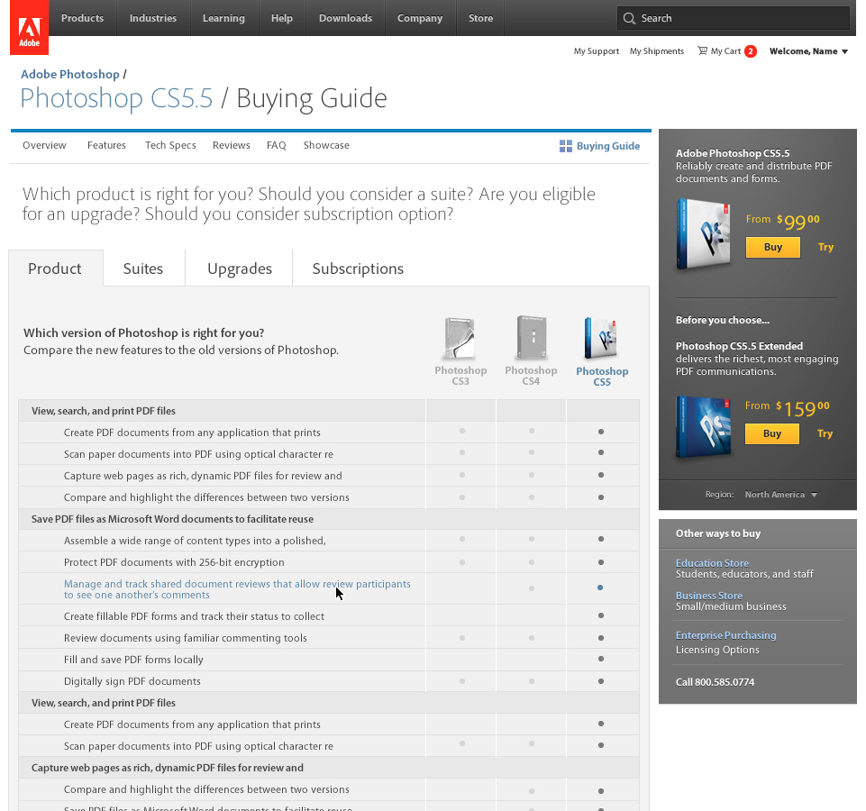Click the shopping cart icon
The image size is (866, 811).
pos(702,51)
